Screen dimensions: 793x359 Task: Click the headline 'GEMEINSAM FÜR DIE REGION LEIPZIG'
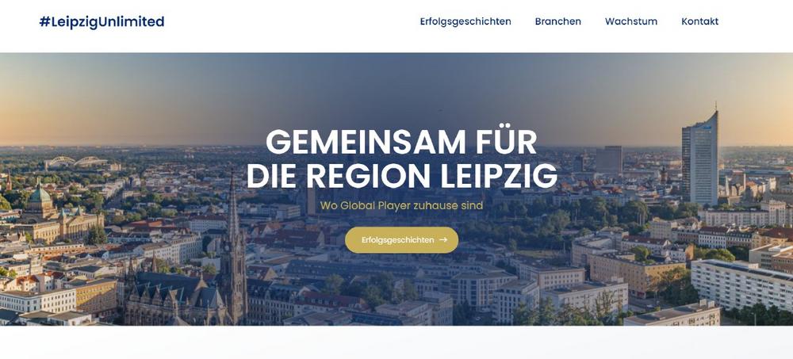tap(401, 158)
